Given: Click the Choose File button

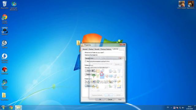Looking at the screenshot, I should point(91,71).
